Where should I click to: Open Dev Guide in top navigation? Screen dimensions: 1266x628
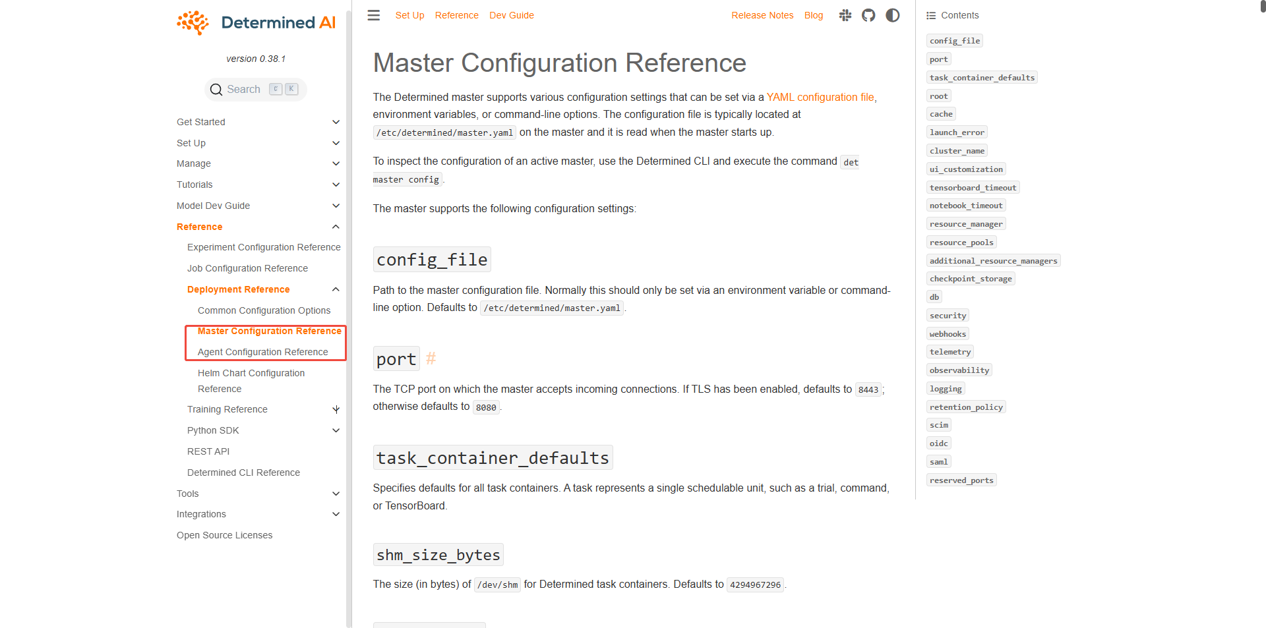[512, 15]
